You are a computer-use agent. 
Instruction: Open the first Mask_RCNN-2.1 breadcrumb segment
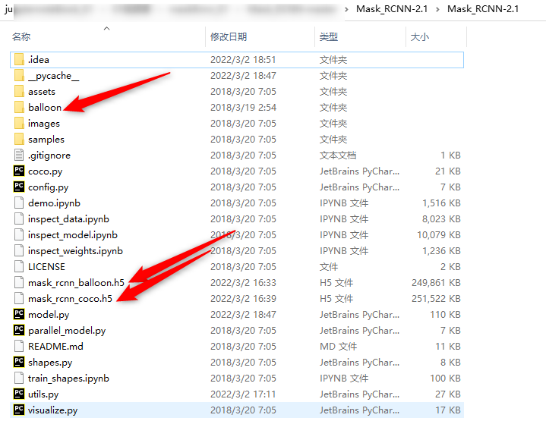click(392, 9)
